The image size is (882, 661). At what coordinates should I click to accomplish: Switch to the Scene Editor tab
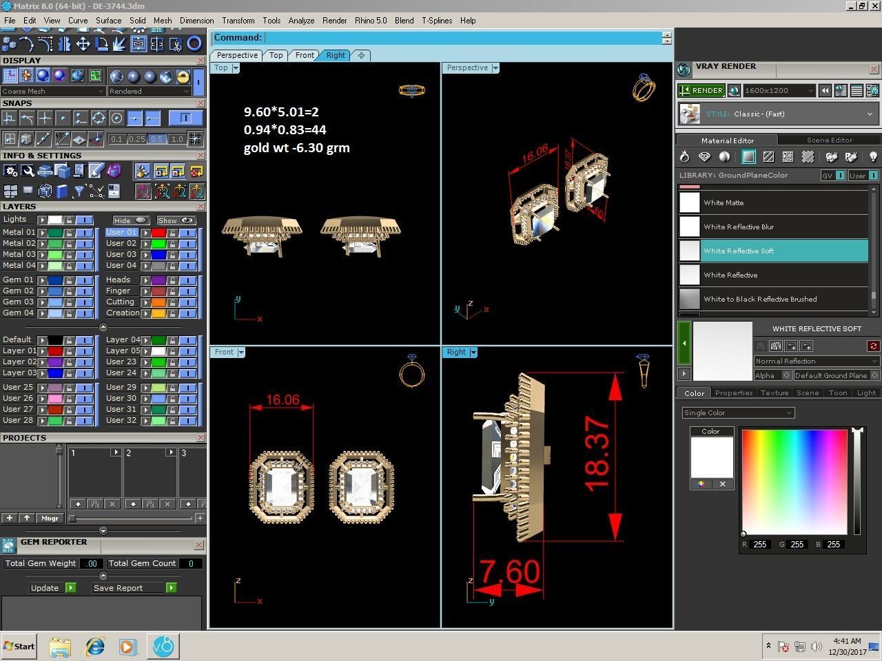829,140
